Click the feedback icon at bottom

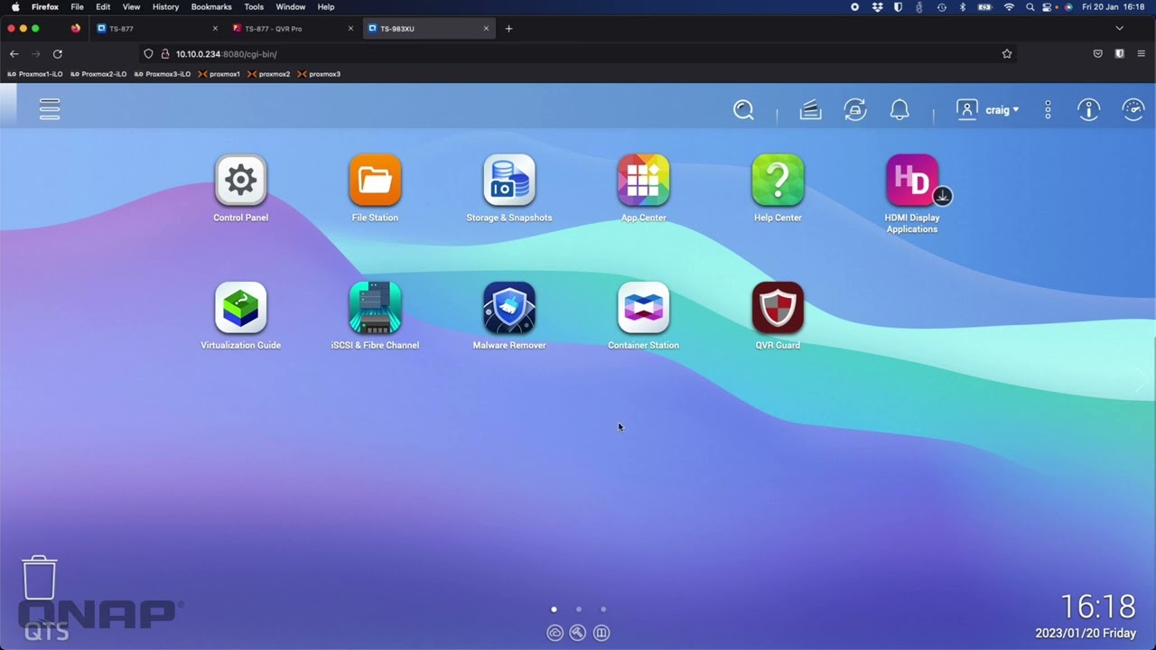click(x=601, y=633)
